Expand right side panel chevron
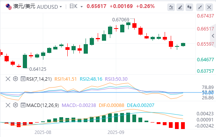Image resolution: width=216 pixels, height=137 pixels. (x=213, y=36)
